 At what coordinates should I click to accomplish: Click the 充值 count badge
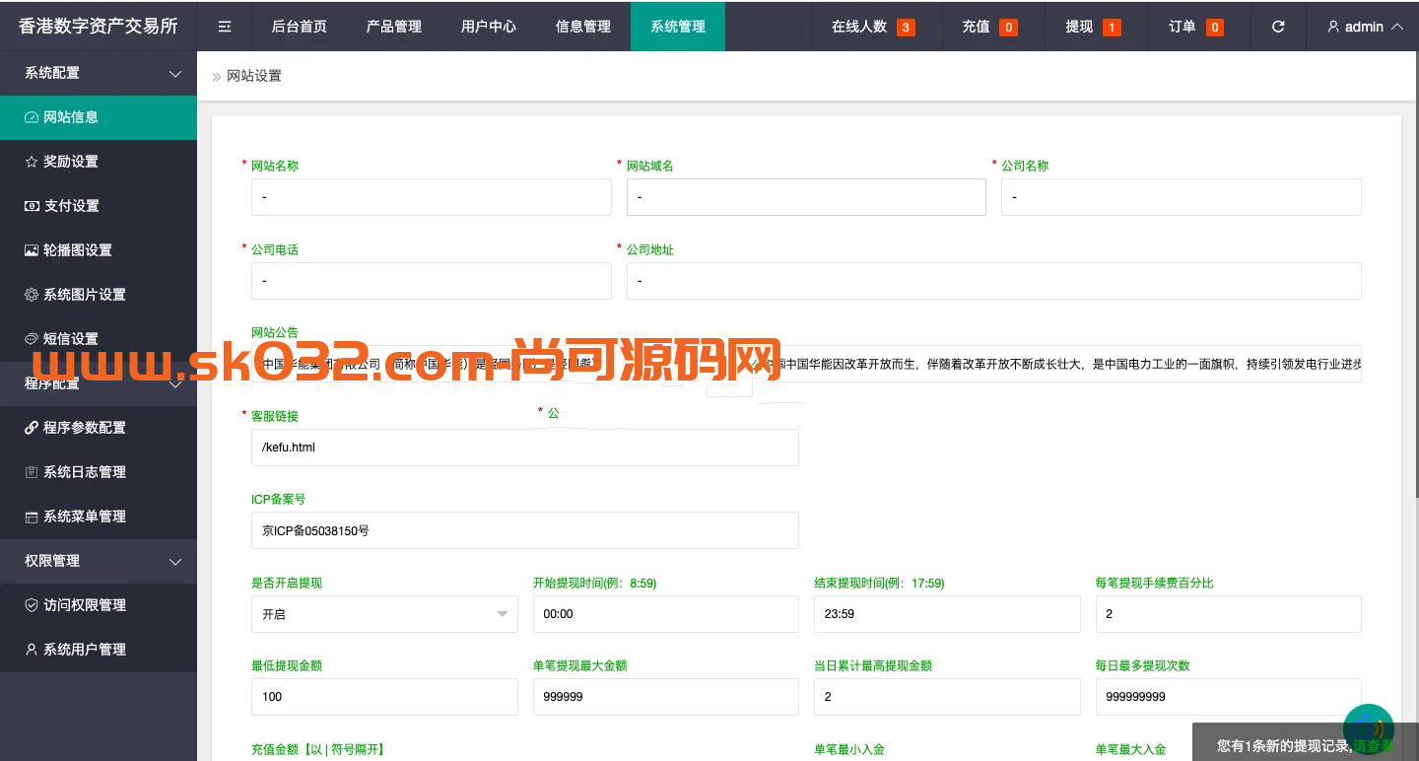pyautogui.click(x=1008, y=28)
